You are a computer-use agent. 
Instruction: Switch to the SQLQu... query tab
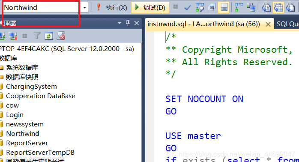(x=287, y=24)
